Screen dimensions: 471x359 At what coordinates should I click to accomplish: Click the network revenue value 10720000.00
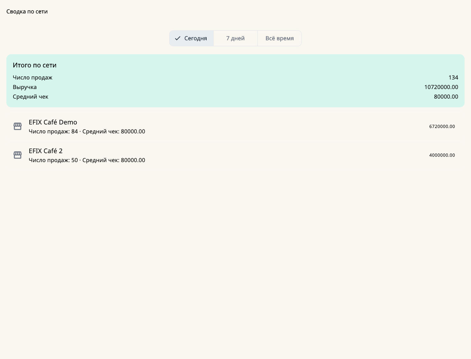pos(441,87)
